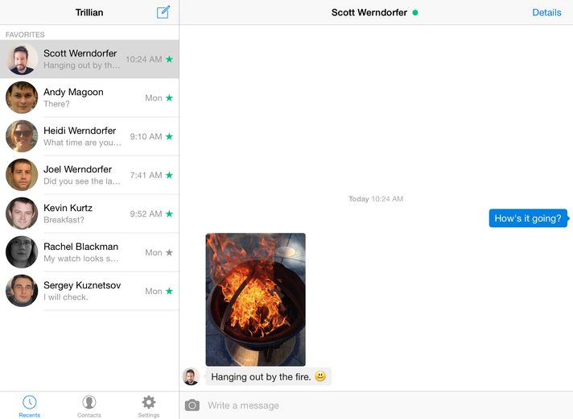Click the smiley emoji in the message
This screenshot has height=419, width=573.
pyautogui.click(x=320, y=376)
